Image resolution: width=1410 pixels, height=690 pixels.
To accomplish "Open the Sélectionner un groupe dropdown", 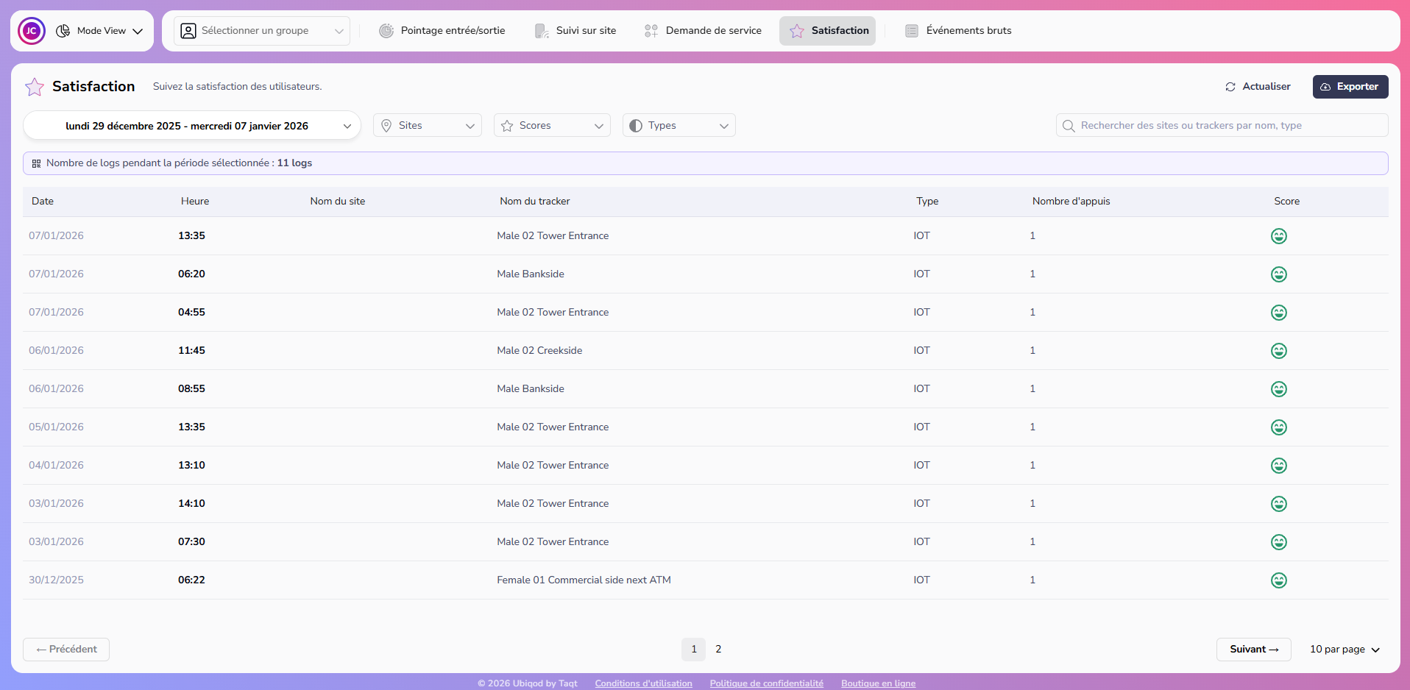I will coord(261,30).
